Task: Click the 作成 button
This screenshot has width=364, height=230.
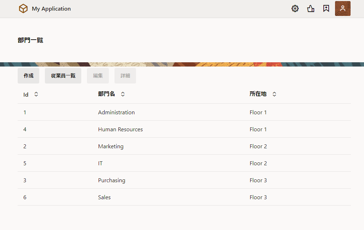Action: click(x=29, y=76)
